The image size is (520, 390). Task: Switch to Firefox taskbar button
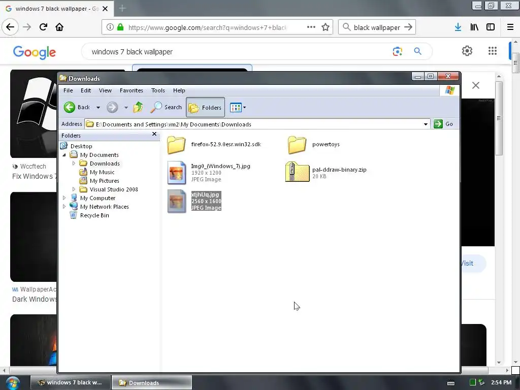click(x=70, y=382)
